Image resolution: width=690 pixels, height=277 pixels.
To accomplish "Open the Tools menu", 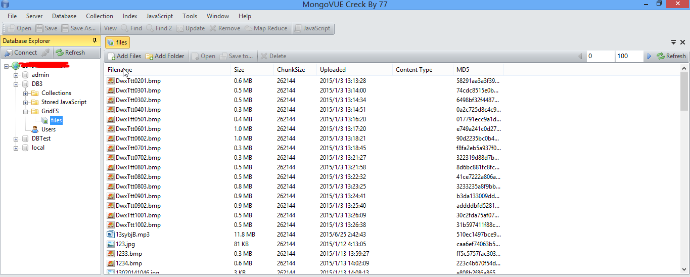I will pyautogui.click(x=190, y=16).
